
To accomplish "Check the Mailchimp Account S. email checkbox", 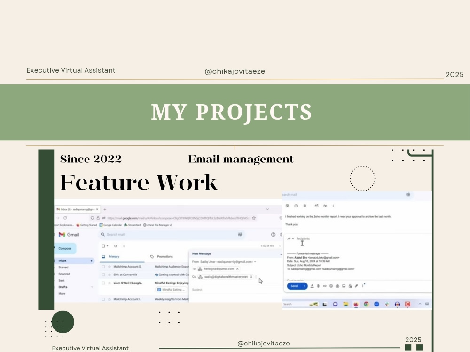I will tap(103, 267).
